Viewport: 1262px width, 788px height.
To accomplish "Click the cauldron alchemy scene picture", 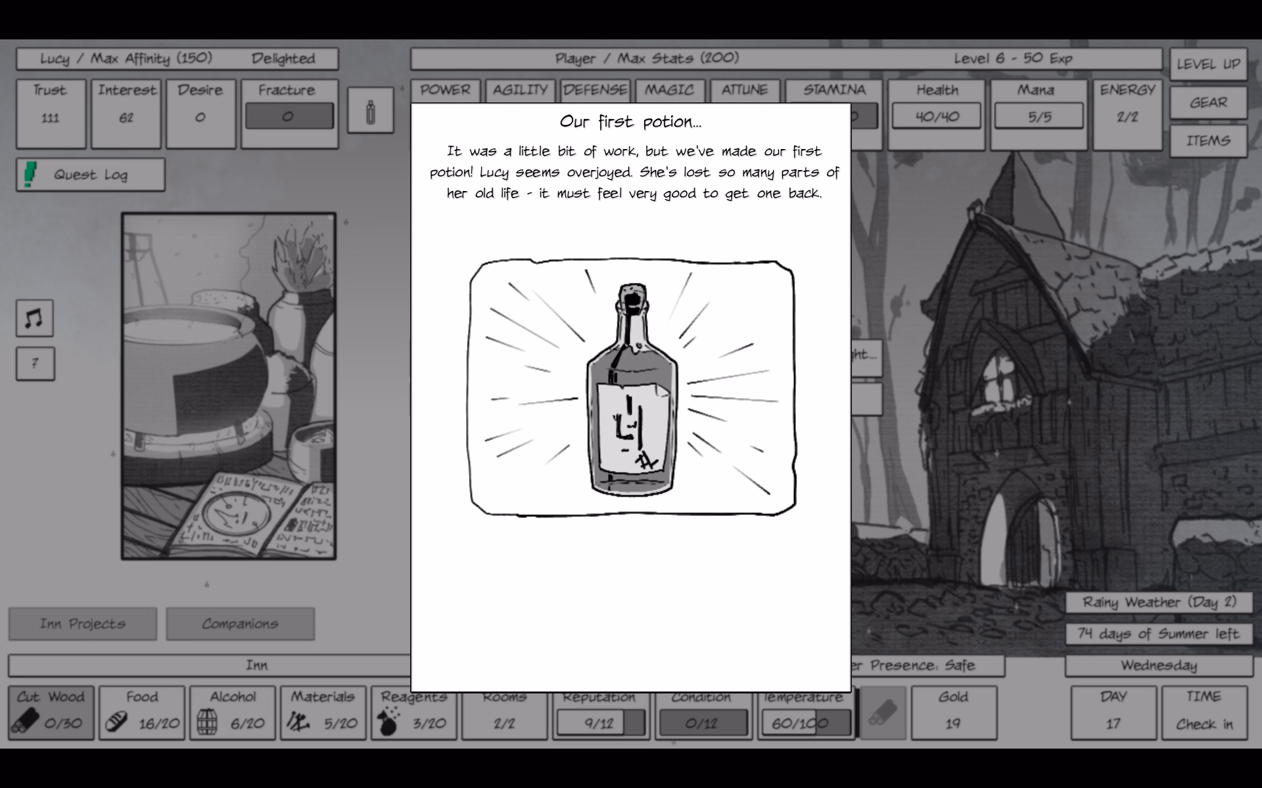I will click(229, 386).
